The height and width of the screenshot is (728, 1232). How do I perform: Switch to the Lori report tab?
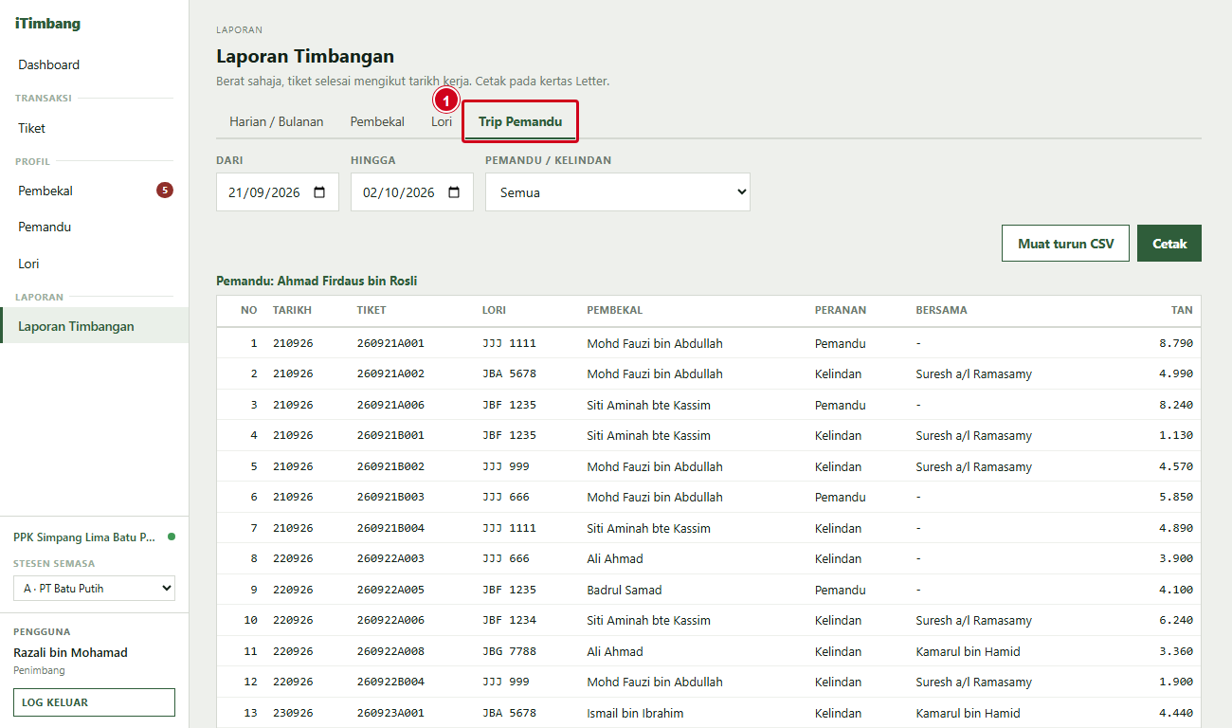coord(442,121)
